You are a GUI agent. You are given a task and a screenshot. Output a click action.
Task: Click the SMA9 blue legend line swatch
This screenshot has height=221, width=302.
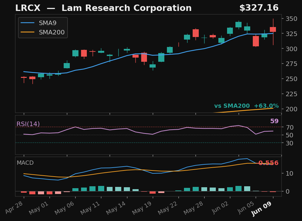pyautogui.click(x=28, y=23)
